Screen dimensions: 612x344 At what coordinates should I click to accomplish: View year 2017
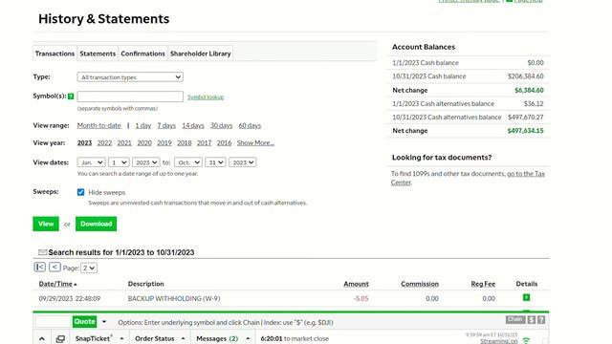204,142
